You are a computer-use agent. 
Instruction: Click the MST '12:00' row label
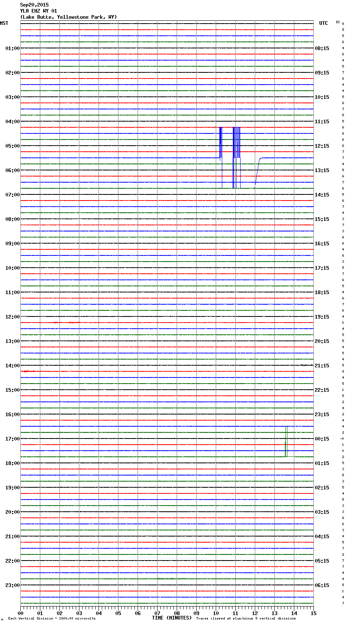point(13,317)
